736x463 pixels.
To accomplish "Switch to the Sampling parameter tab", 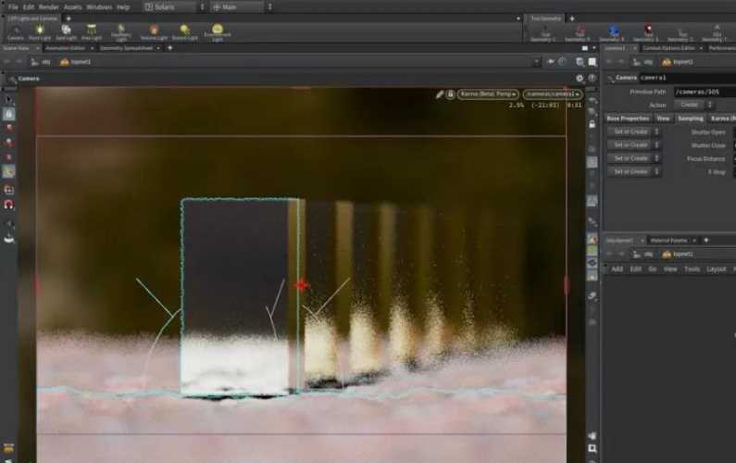I will coord(690,119).
